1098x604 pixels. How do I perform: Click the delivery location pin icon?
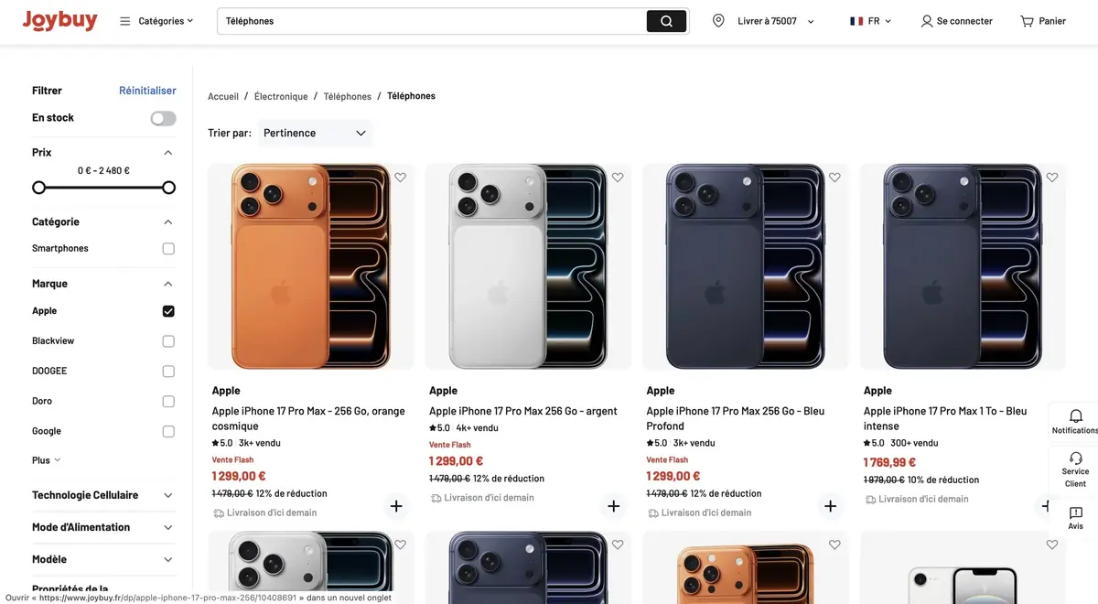pyautogui.click(x=719, y=19)
